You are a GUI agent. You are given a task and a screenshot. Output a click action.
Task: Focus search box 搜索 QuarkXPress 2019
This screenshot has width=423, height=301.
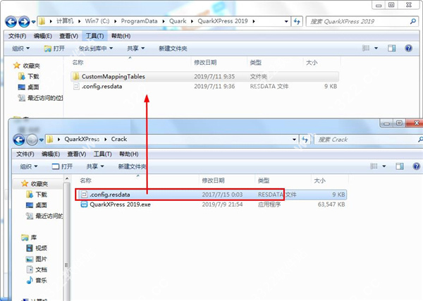pos(362,21)
